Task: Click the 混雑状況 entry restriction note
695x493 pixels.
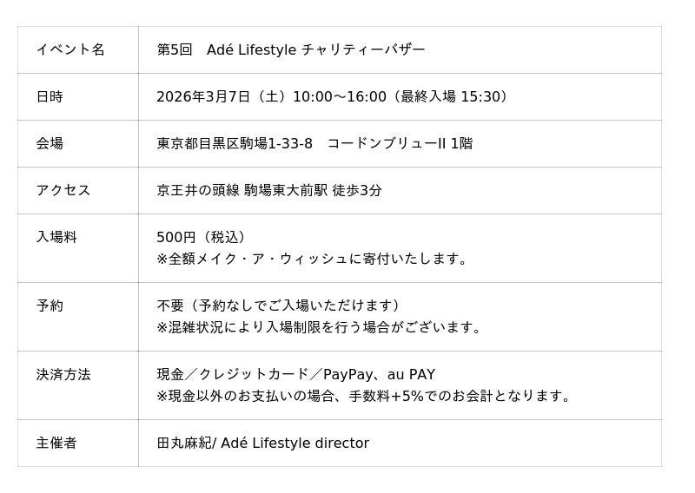Action: 320,327
